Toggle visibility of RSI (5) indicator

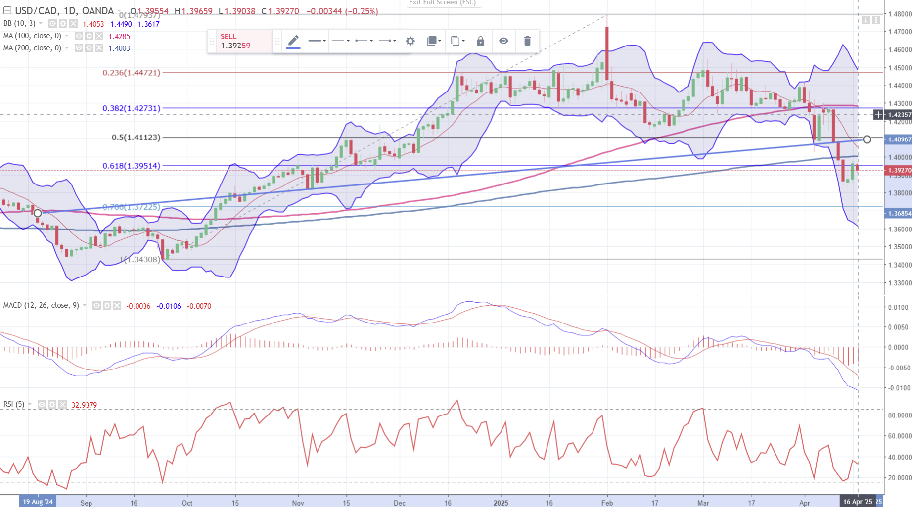(42, 405)
